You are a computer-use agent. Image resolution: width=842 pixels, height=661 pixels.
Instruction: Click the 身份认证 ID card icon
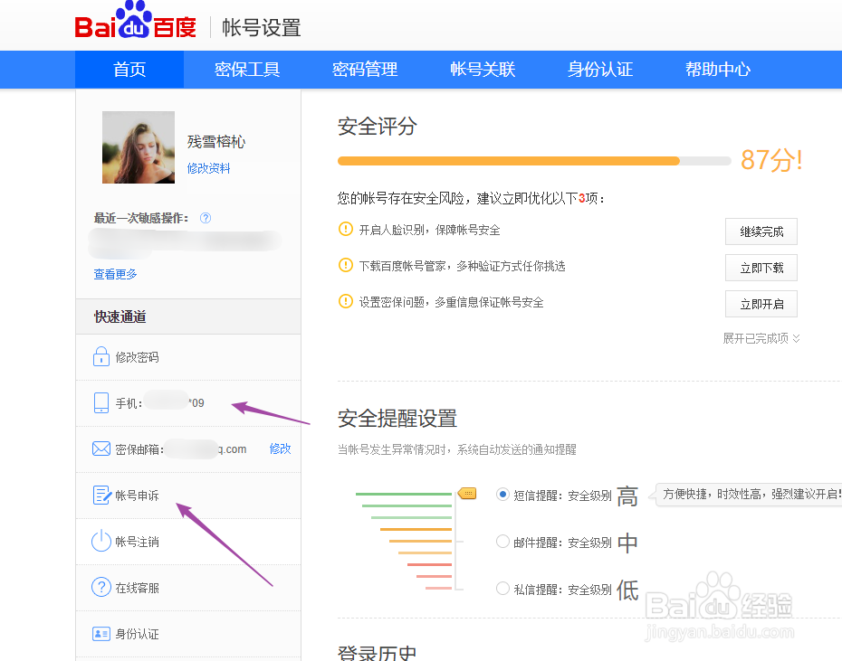pyautogui.click(x=100, y=633)
